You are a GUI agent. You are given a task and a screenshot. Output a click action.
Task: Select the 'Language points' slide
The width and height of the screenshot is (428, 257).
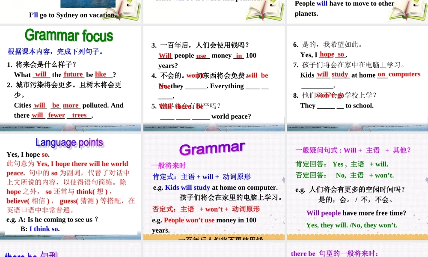(71, 187)
